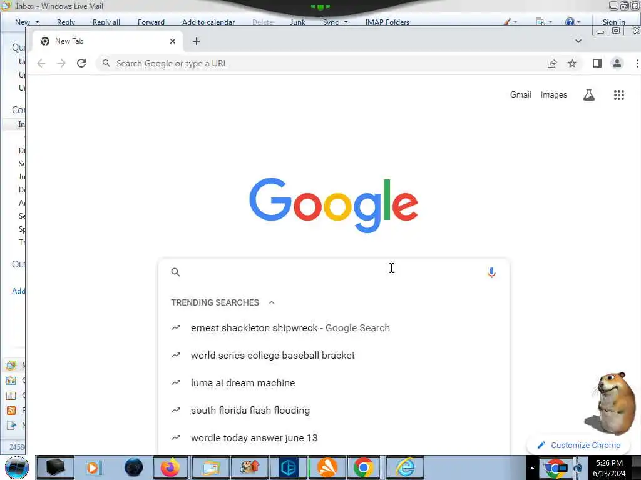Viewport: 641px width, 480px height.
Task: Open the Chrome profile avatar
Action: coord(617,63)
